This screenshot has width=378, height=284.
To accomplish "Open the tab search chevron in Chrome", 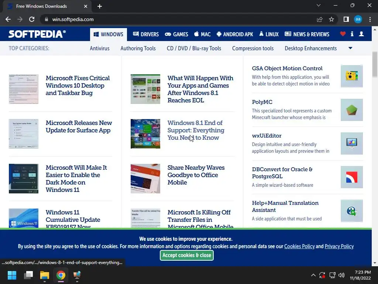I will click(x=319, y=5).
